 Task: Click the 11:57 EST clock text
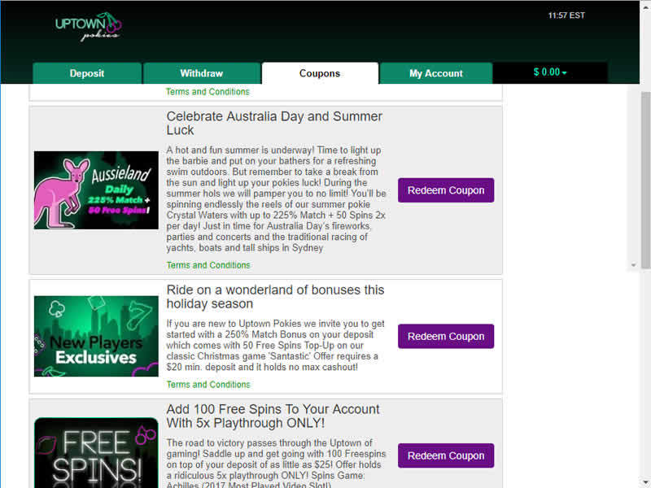[566, 15]
